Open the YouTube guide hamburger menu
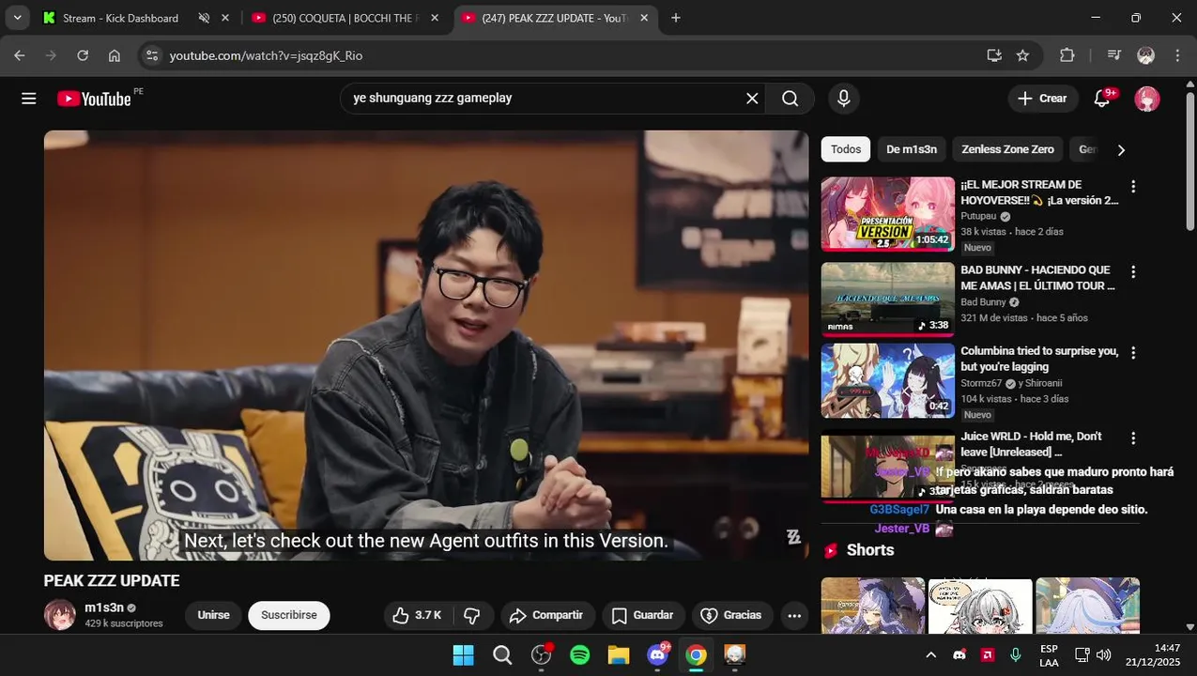Image resolution: width=1197 pixels, height=676 pixels. click(29, 99)
